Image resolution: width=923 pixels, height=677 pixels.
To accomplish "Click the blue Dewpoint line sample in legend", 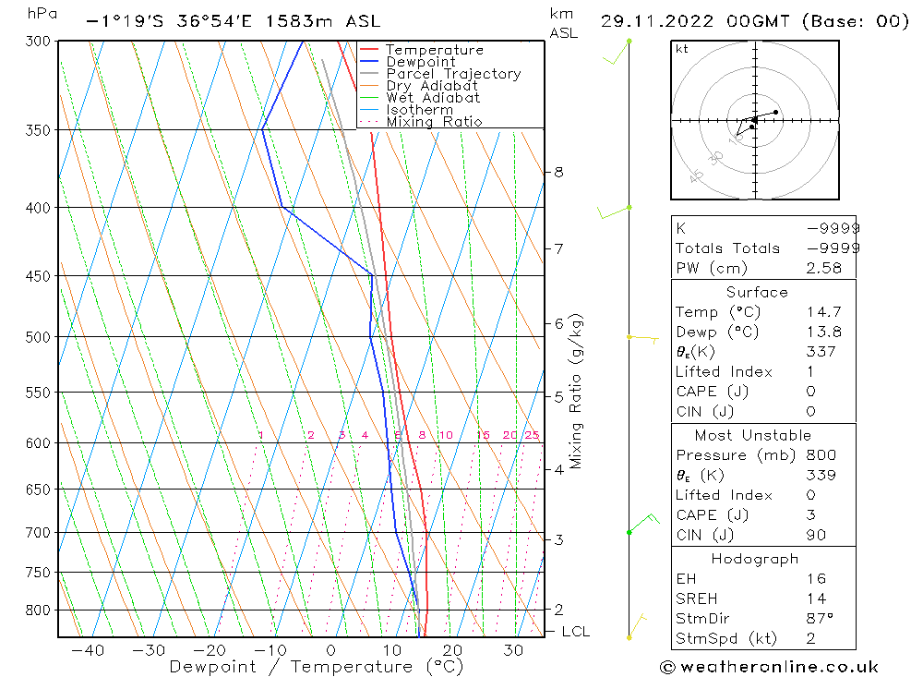I will pos(369,61).
